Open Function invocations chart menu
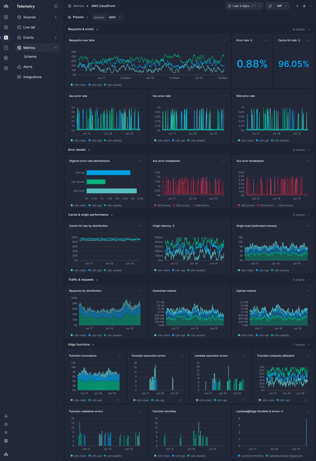This screenshot has height=461, width=316. tap(120, 356)
